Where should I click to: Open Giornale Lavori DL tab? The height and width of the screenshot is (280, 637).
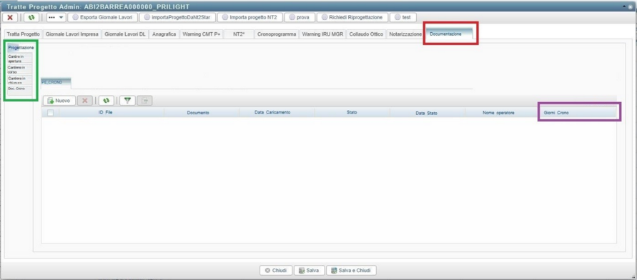(124, 34)
